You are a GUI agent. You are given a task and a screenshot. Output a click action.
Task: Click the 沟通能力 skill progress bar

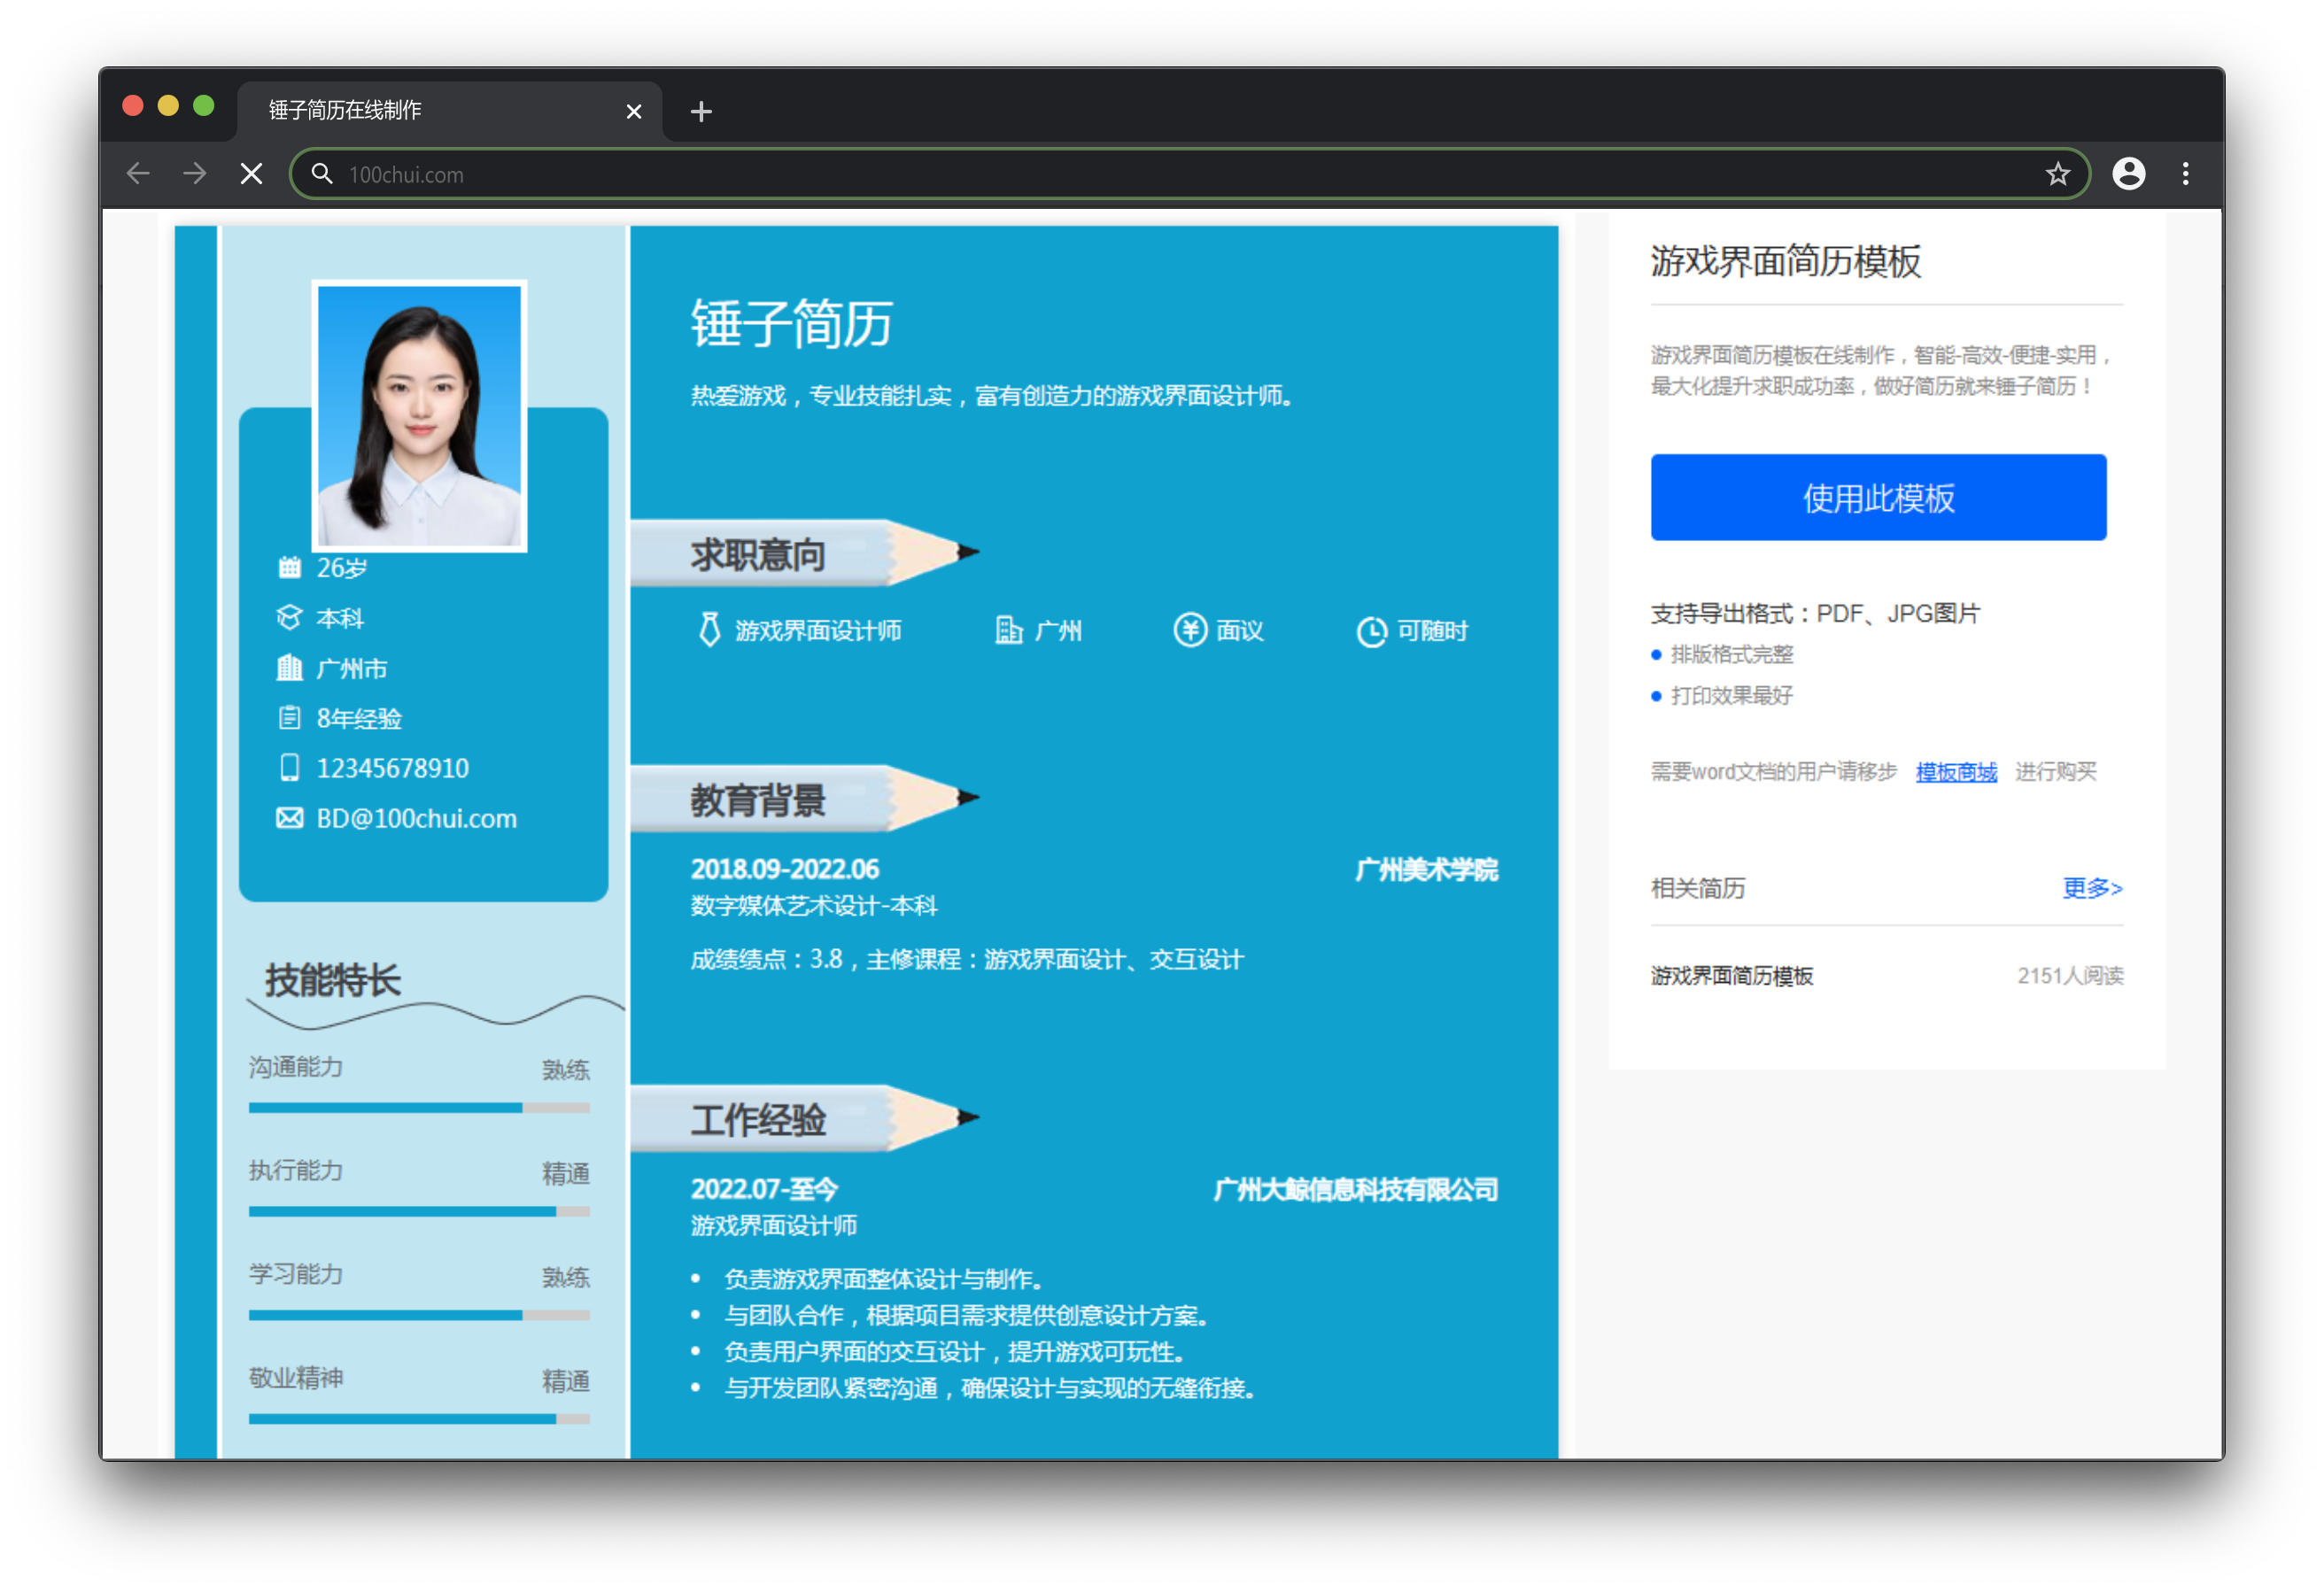click(x=419, y=1108)
